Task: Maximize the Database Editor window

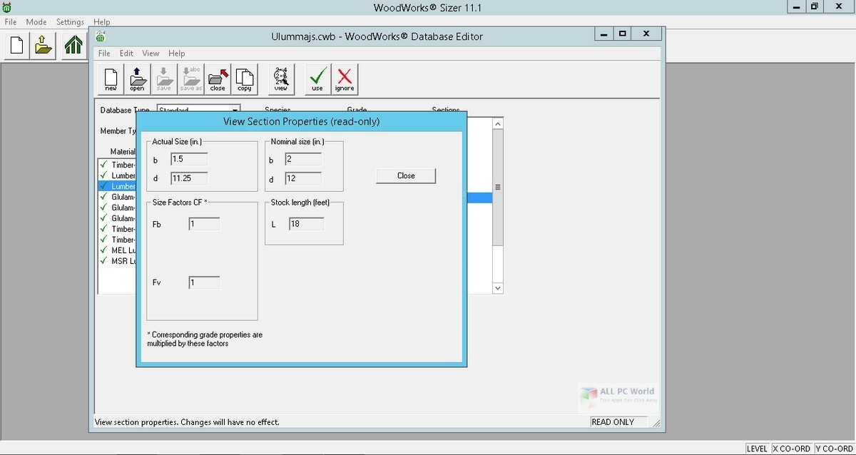Action: coord(622,33)
